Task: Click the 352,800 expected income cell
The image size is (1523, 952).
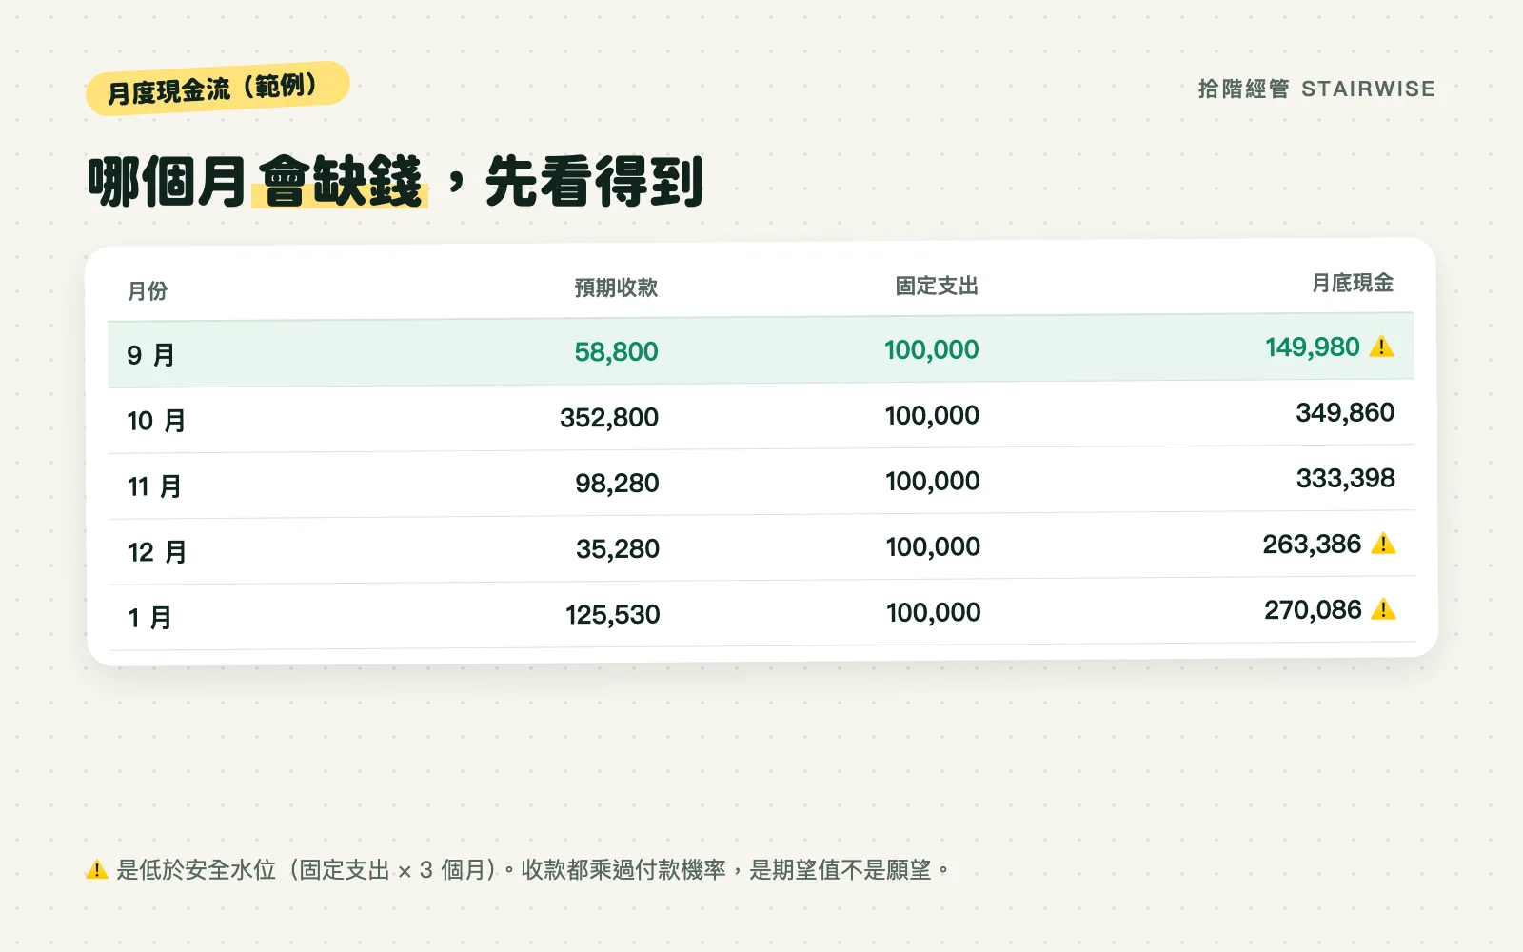Action: pyautogui.click(x=609, y=418)
